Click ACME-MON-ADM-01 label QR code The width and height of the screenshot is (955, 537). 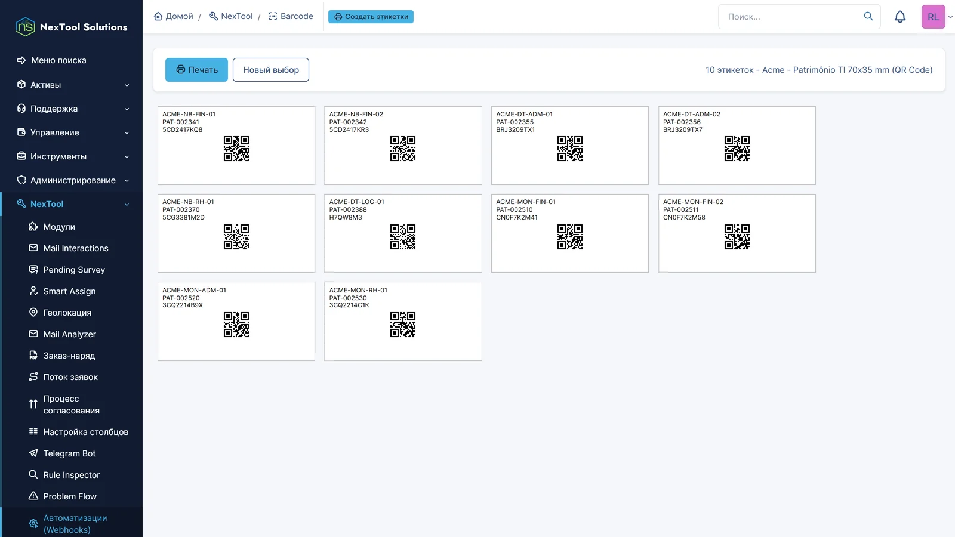[x=236, y=325]
